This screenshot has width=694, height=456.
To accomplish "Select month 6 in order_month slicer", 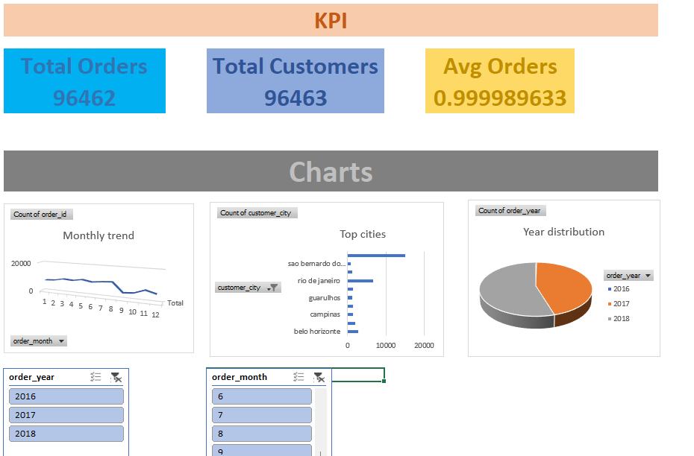I will point(262,396).
